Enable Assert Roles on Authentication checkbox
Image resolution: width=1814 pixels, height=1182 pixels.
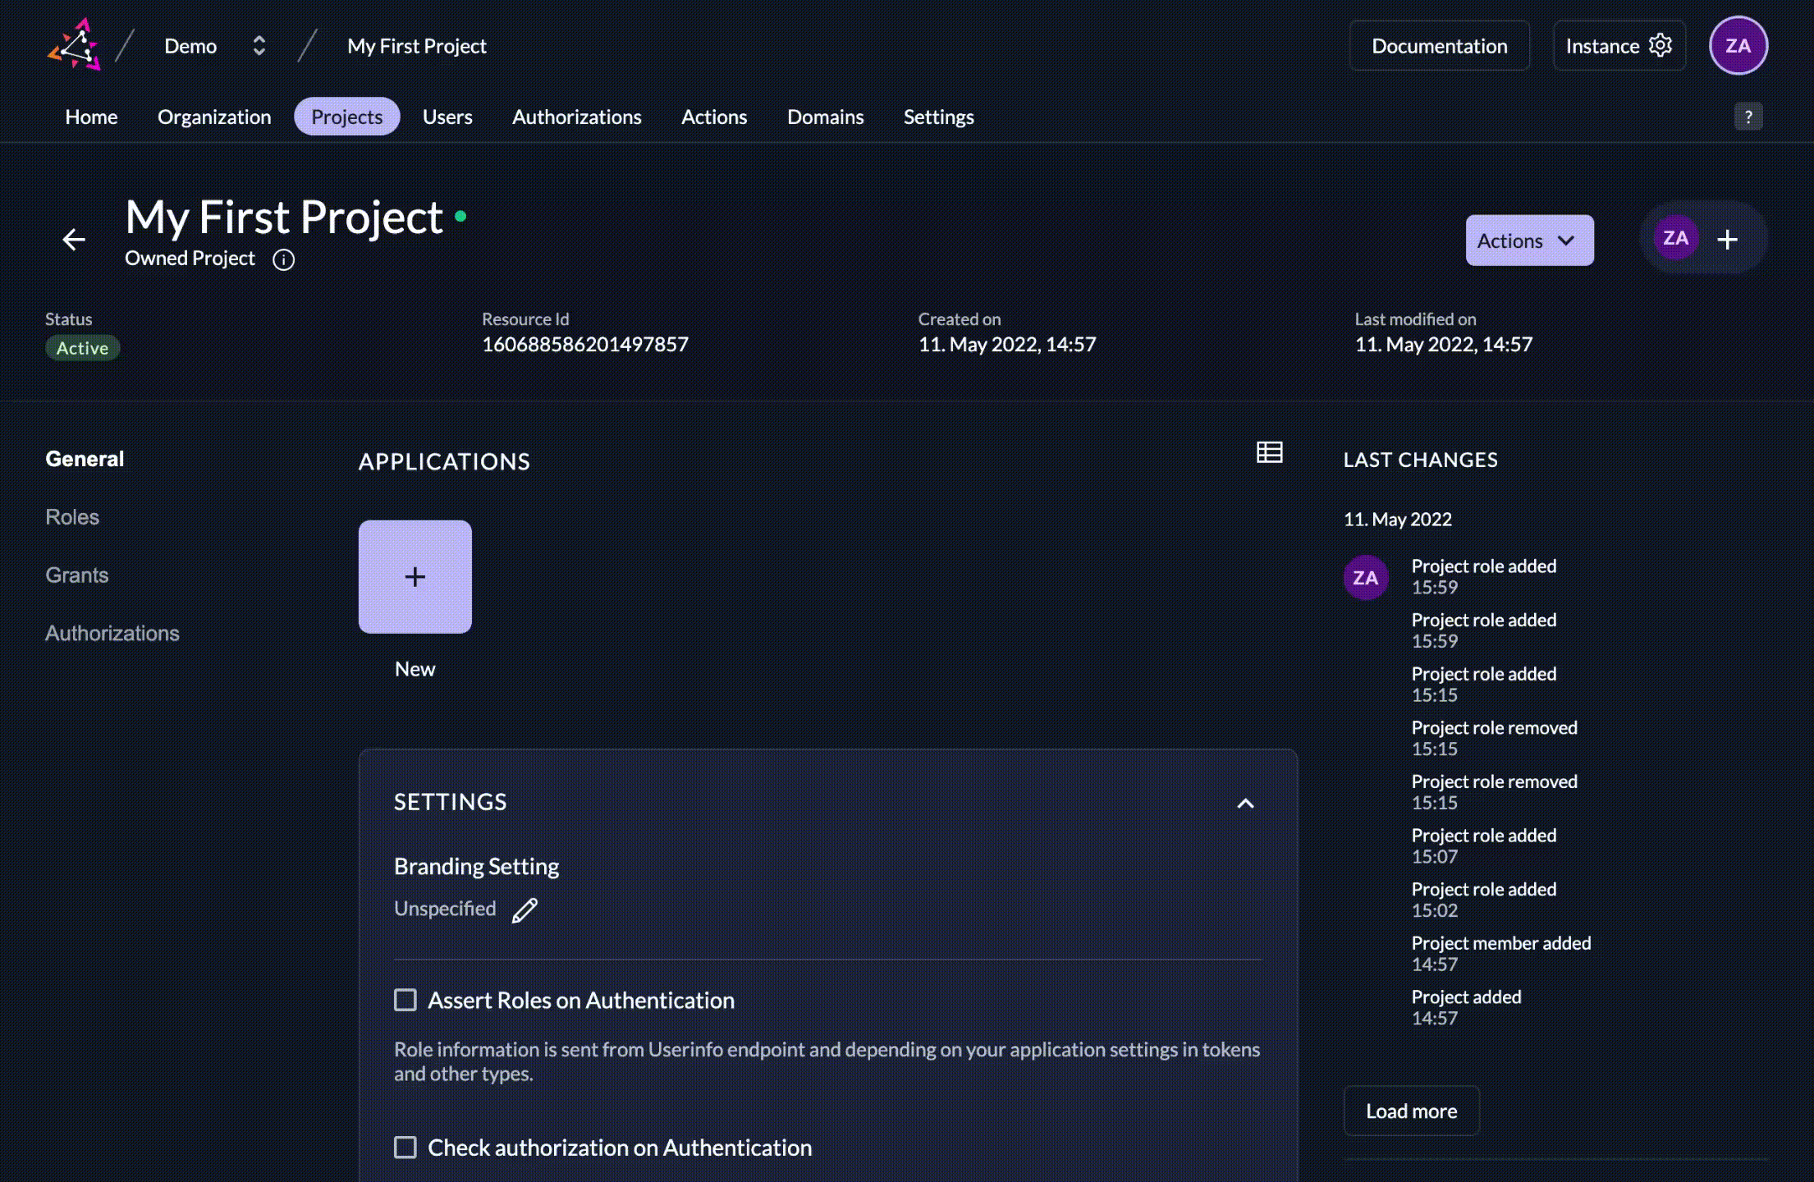coord(405,1000)
